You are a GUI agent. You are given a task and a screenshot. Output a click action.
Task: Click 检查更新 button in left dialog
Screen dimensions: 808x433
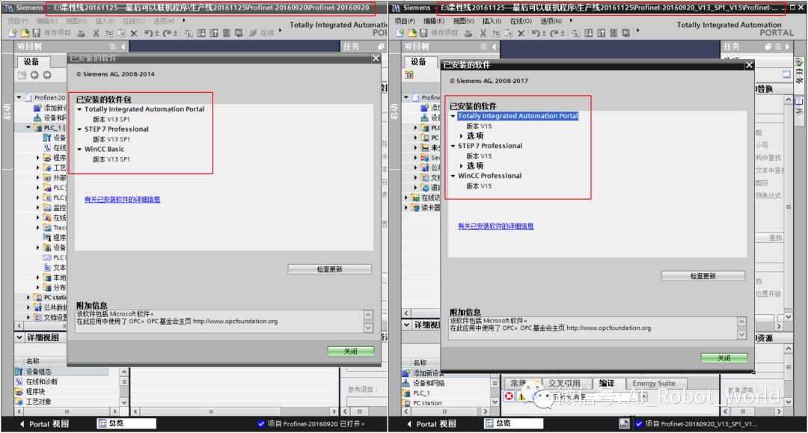(x=329, y=269)
